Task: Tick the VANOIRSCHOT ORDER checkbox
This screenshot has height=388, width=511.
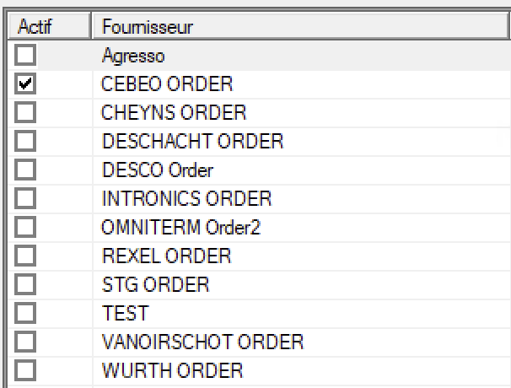Action: [x=25, y=342]
